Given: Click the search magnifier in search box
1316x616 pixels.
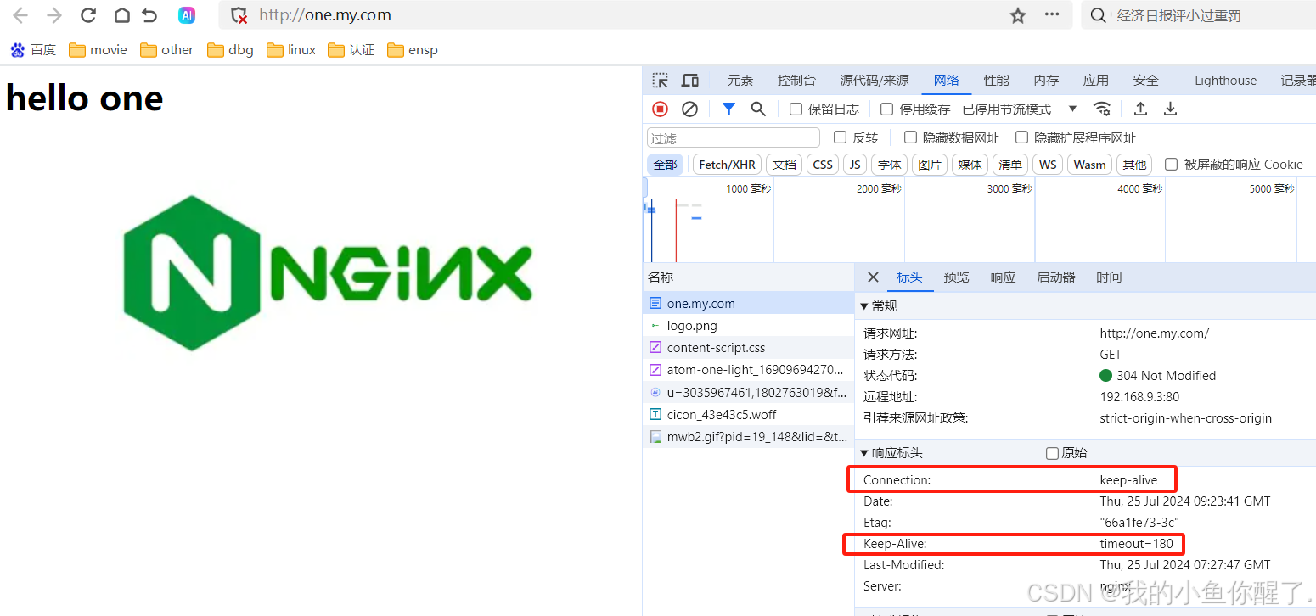Looking at the screenshot, I should (1098, 15).
